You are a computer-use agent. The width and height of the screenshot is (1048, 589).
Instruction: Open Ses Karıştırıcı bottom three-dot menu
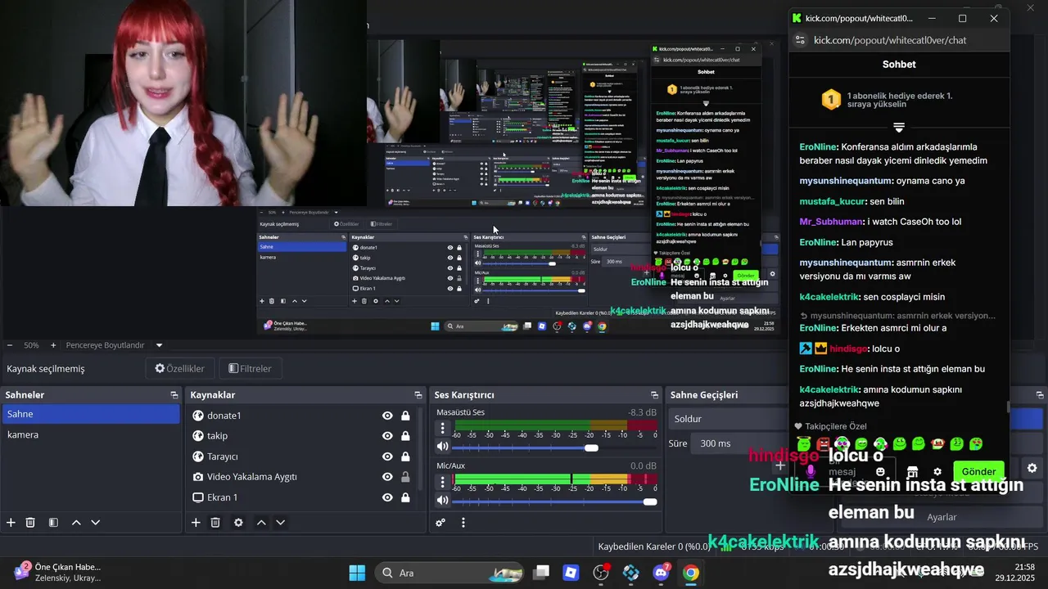463,522
